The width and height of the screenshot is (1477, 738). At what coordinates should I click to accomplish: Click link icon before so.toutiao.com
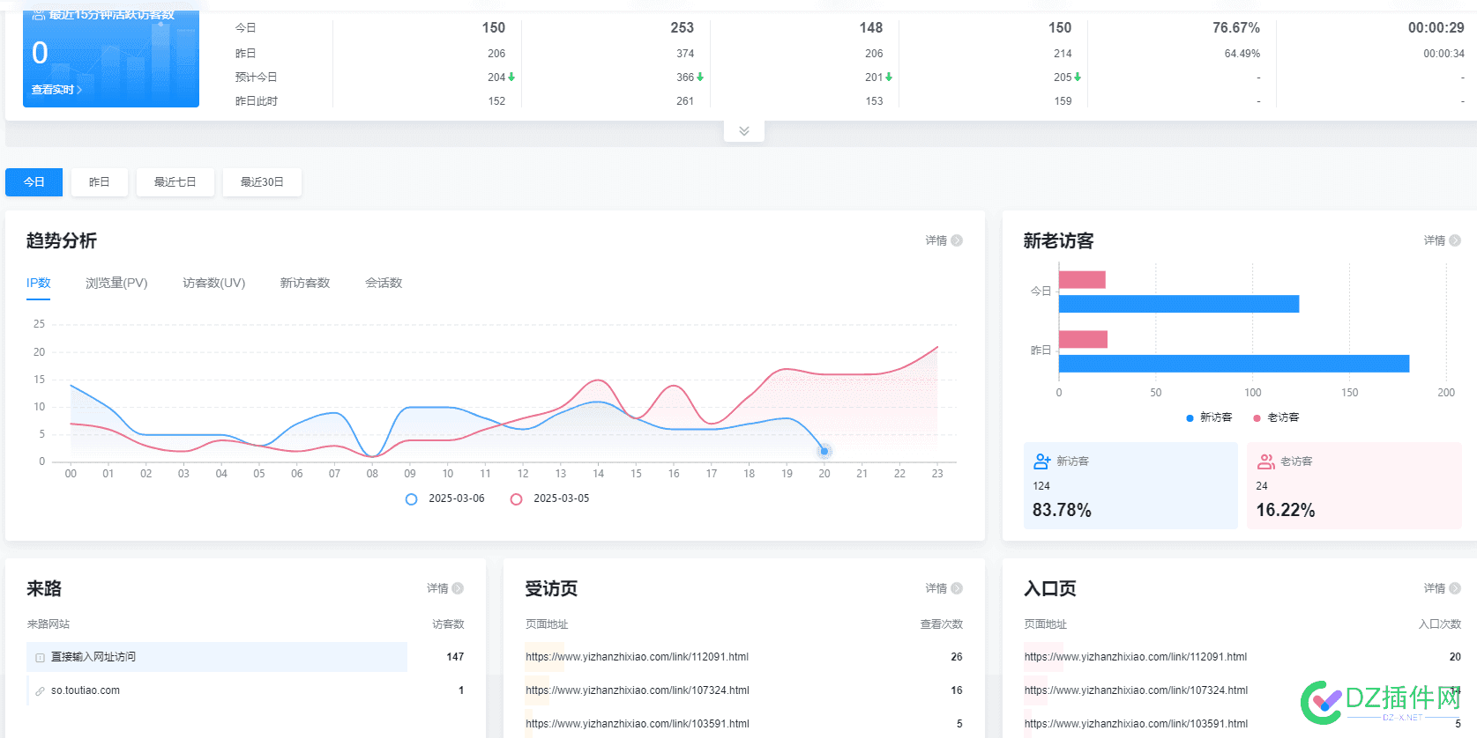[40, 691]
